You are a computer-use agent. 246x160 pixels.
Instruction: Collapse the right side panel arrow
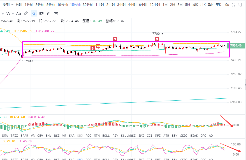pyautogui.click(x=245, y=85)
